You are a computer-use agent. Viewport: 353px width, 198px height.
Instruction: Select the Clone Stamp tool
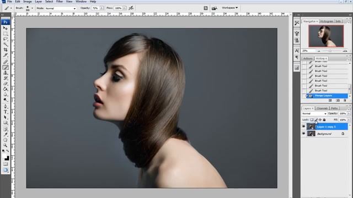(6, 73)
